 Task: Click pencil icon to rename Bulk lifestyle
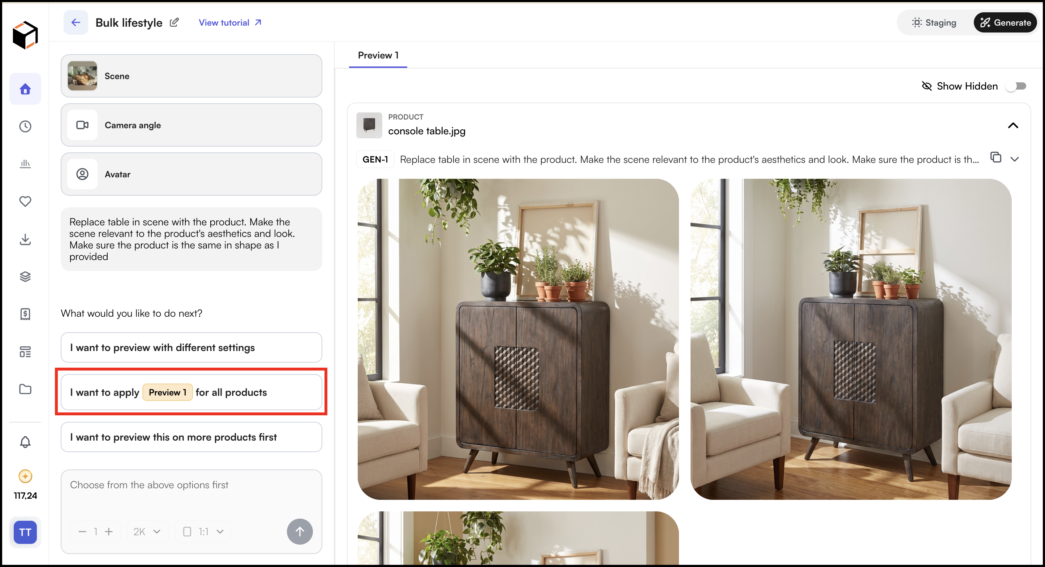174,22
